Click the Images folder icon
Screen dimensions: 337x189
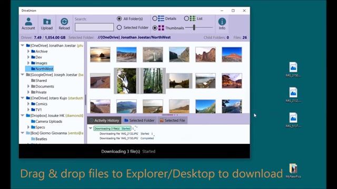33,63
